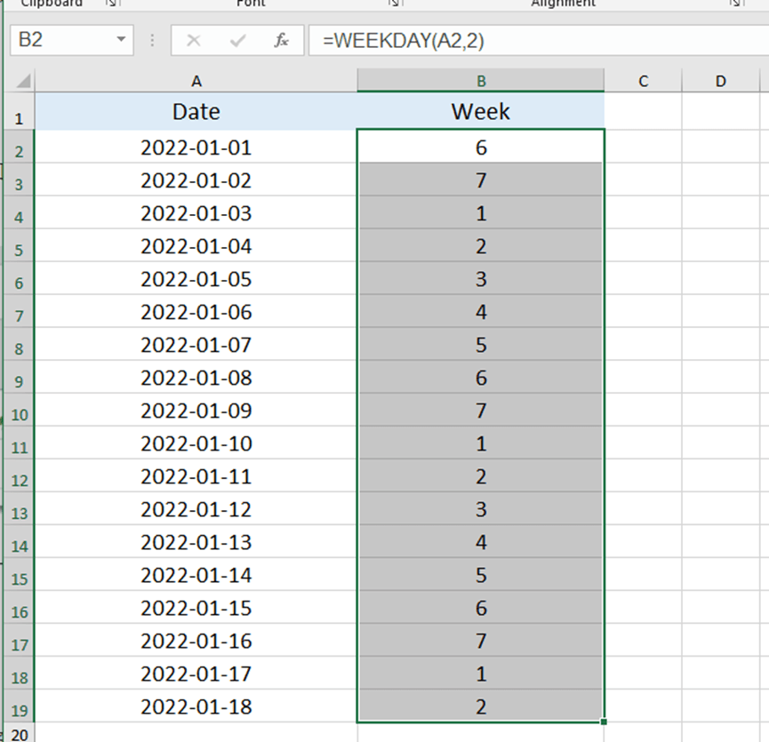This screenshot has height=742, width=769.
Task: Click Week value next to 2022-01-05
Action: (x=481, y=278)
